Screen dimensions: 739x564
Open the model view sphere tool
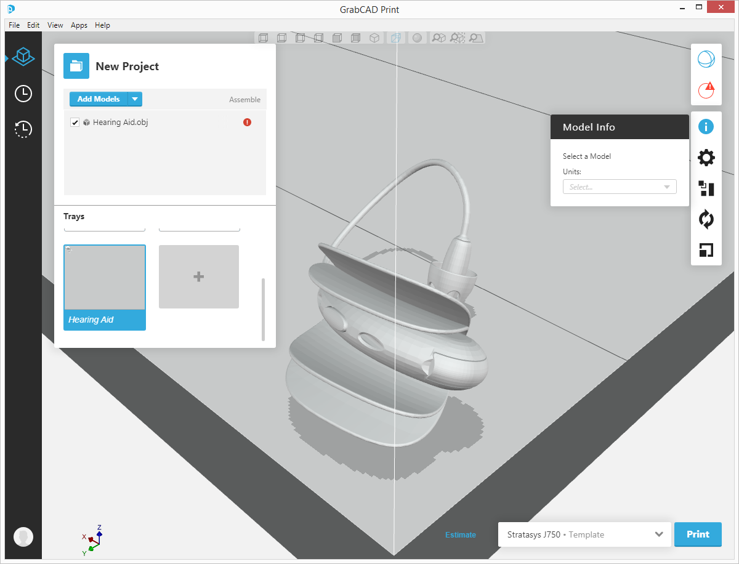point(706,60)
